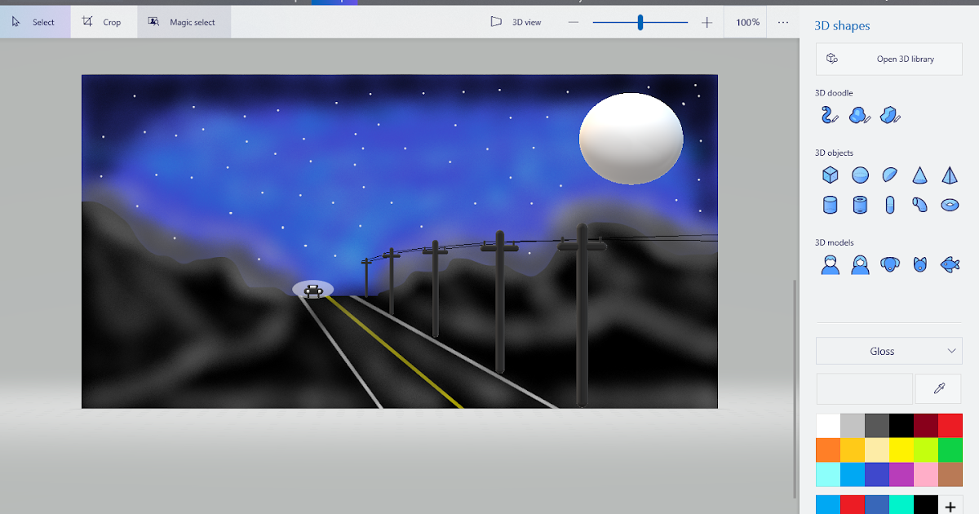
Task: Select the pyramid 3D object
Action: click(x=949, y=175)
